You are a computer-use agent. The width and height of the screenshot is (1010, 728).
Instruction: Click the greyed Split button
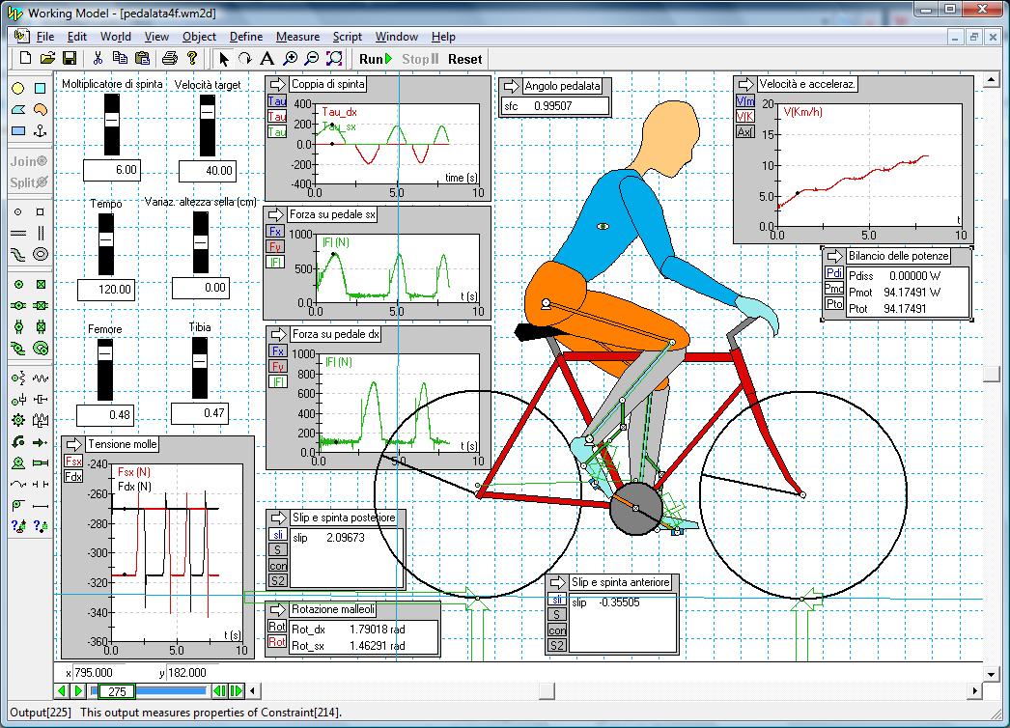29,182
